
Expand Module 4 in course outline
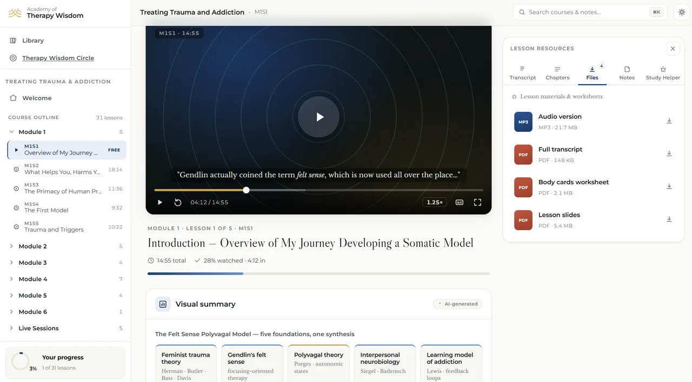pyautogui.click(x=65, y=279)
